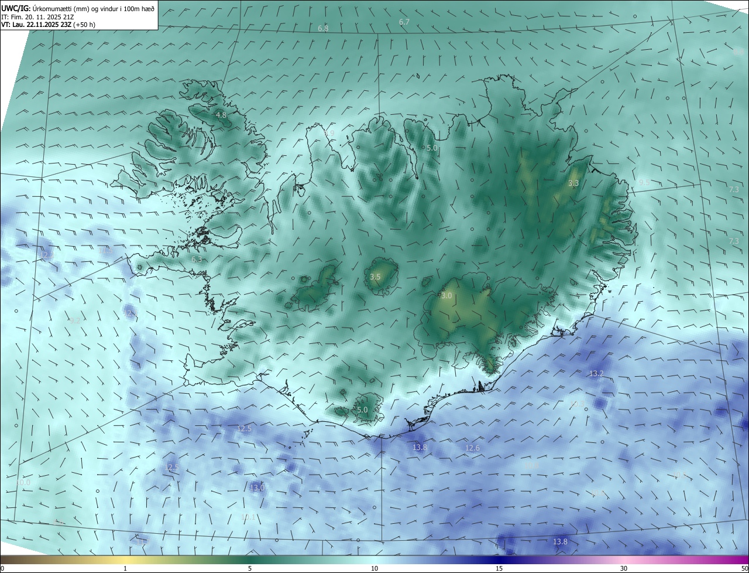The height and width of the screenshot is (573, 749).
Task: Click the colorbar tick labeled 10
Action: pos(374,568)
